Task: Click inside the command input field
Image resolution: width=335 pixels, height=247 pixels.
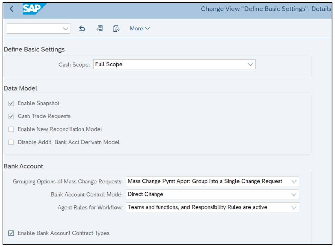Action: pyautogui.click(x=34, y=28)
